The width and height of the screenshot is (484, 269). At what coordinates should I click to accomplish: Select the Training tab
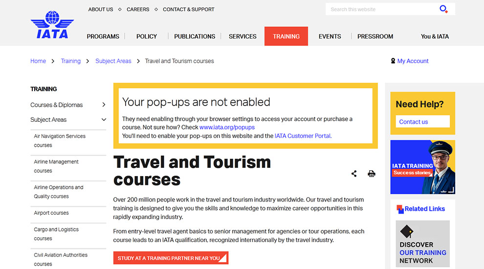pos(286,36)
